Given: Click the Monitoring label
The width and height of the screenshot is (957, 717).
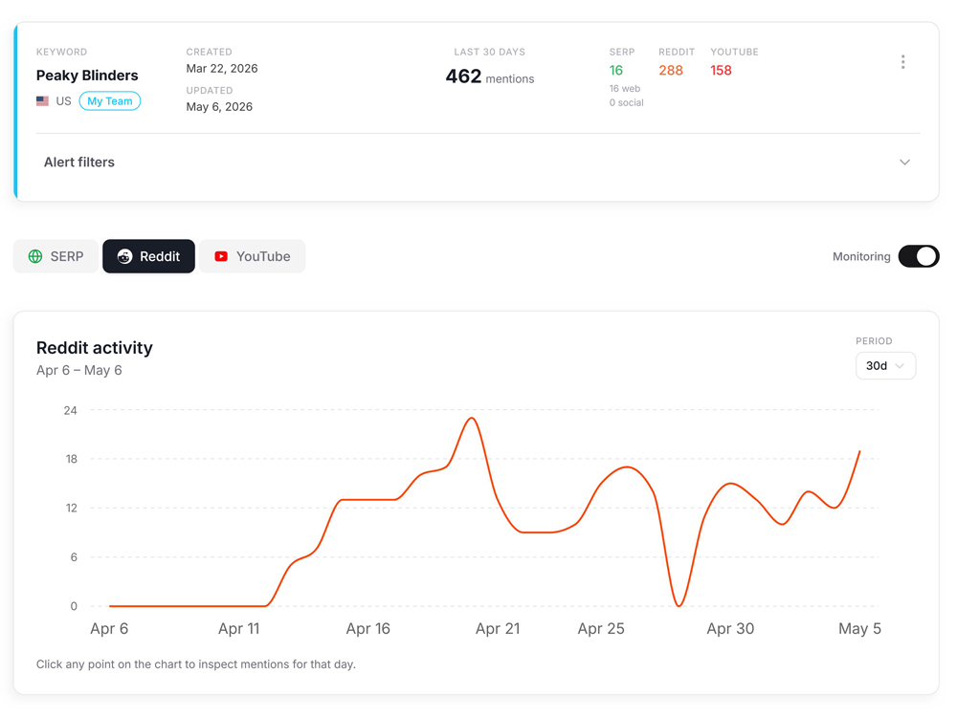Looking at the screenshot, I should tap(861, 256).
